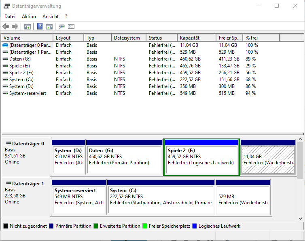Screen dimensions: 305x241
Task: Select the Spiele (E:) row in the volume list
Action: (x=19, y=65)
